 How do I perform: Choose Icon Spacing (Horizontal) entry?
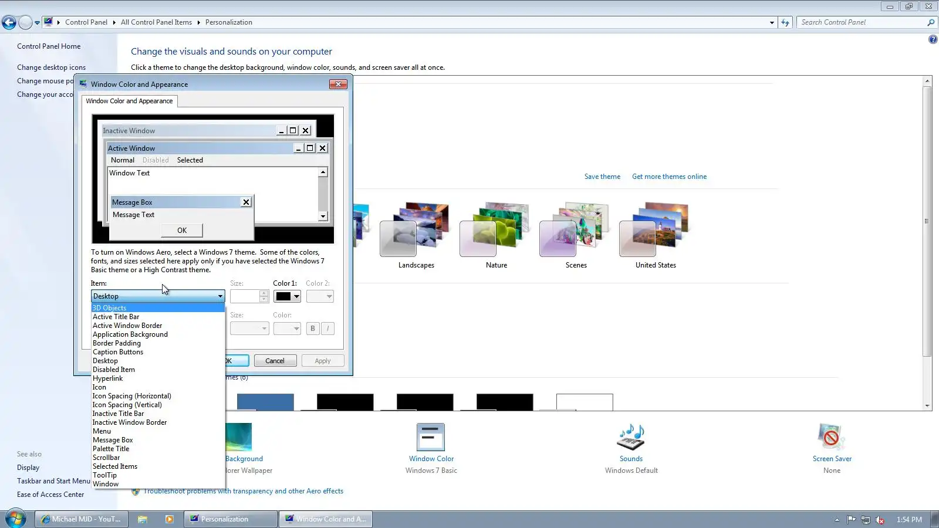point(158,396)
